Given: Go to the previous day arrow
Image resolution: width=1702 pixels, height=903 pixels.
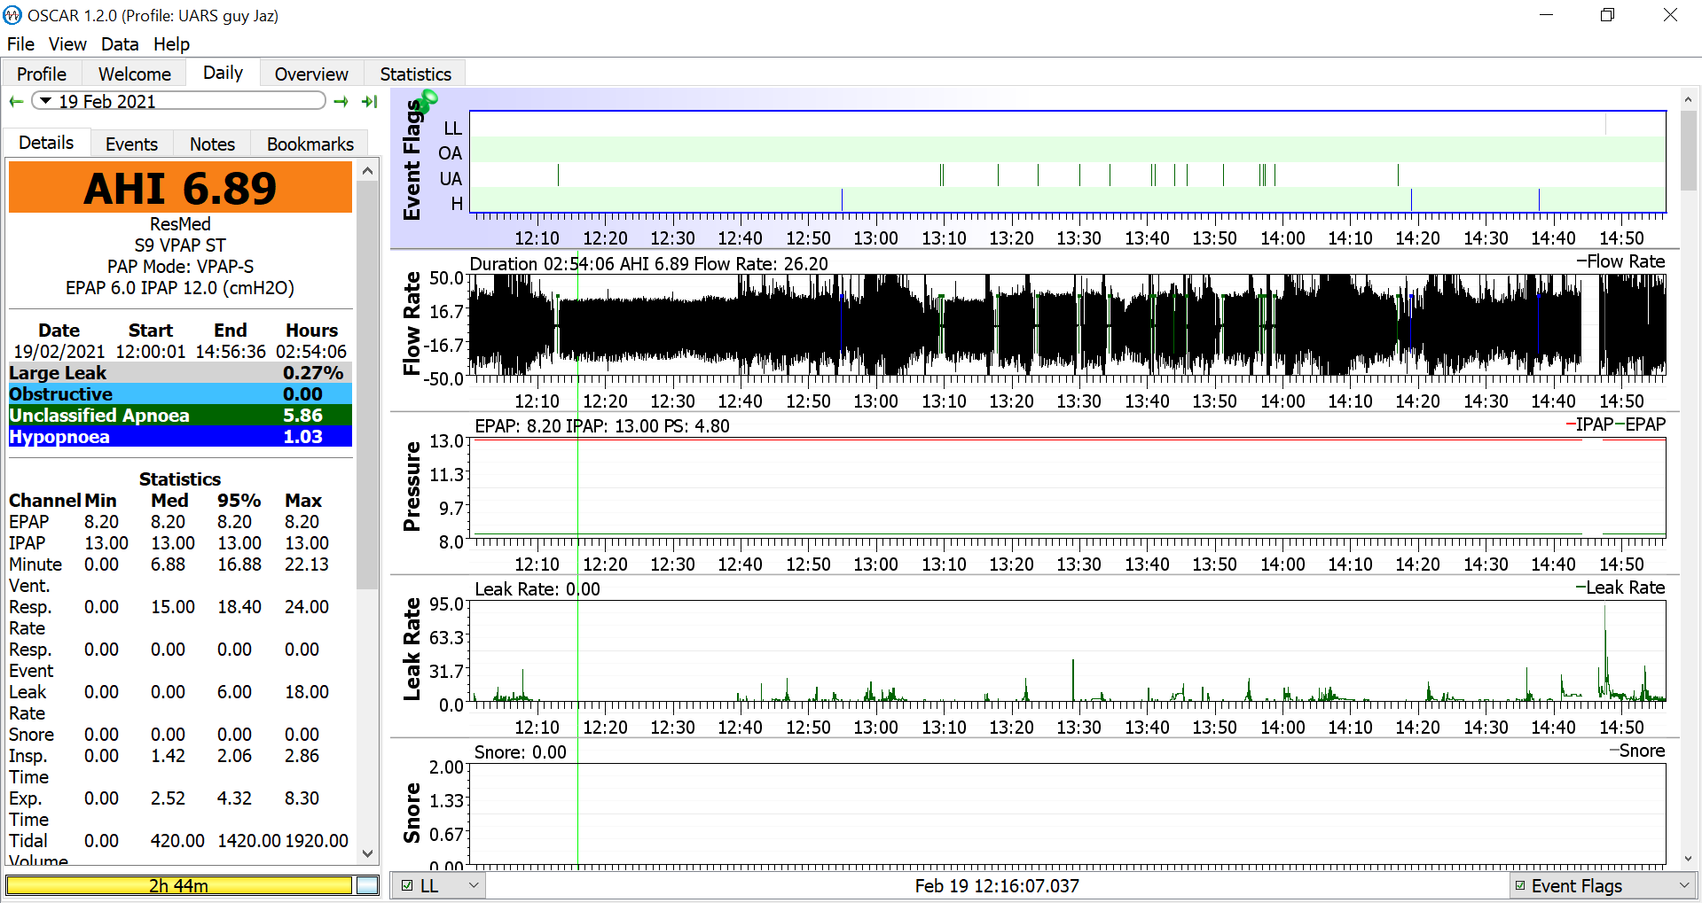Looking at the screenshot, I should (x=16, y=102).
